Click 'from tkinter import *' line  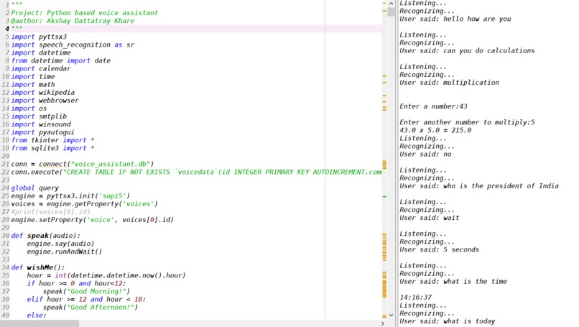[x=53, y=140]
